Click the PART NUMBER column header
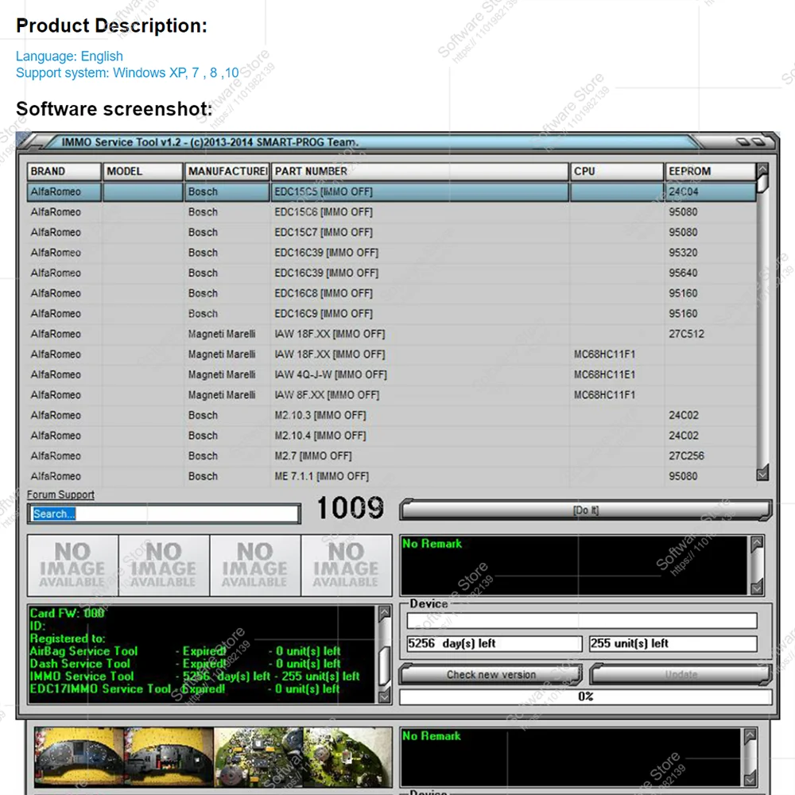The width and height of the screenshot is (795, 795). (x=420, y=172)
